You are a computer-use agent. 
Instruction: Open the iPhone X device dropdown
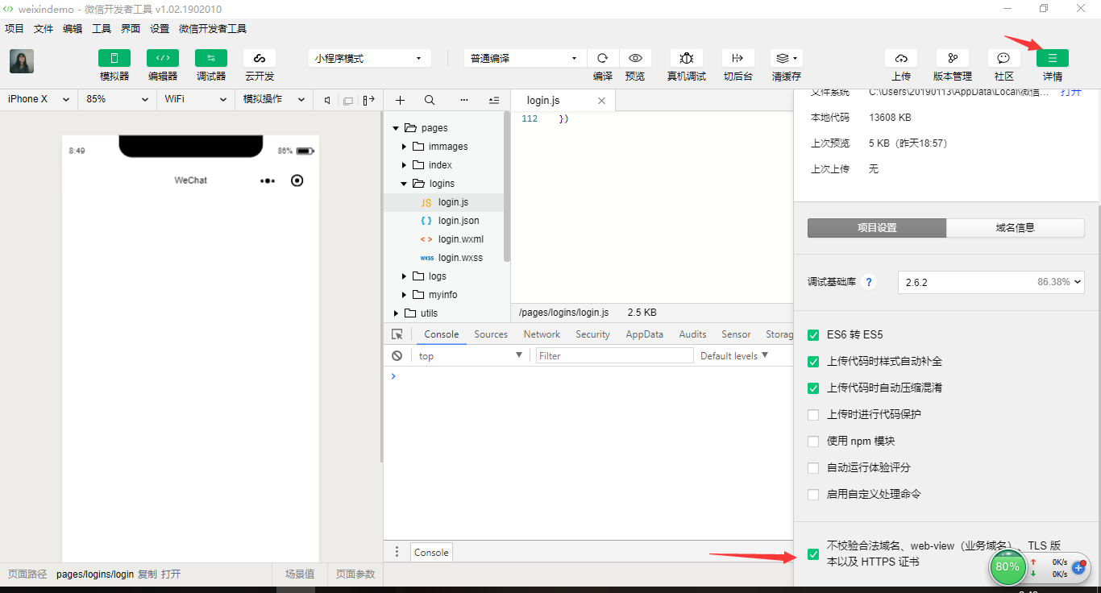39,99
